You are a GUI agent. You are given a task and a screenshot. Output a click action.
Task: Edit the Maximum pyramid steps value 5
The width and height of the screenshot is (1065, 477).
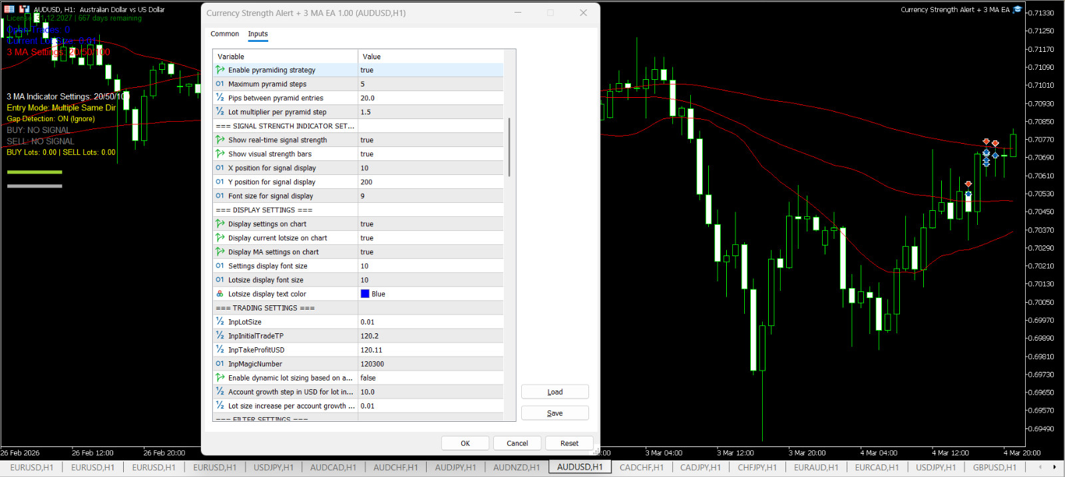point(431,84)
